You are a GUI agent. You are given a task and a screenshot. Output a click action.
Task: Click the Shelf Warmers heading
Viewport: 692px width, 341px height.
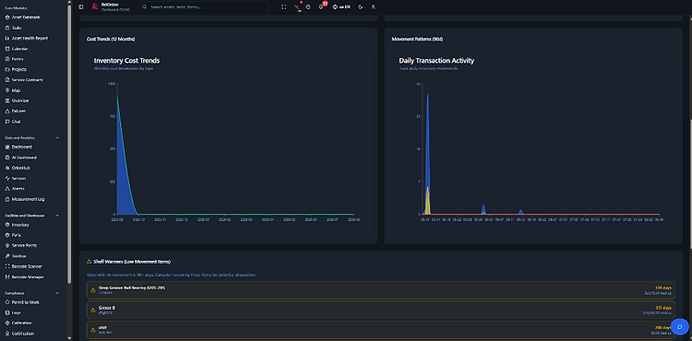click(x=132, y=262)
